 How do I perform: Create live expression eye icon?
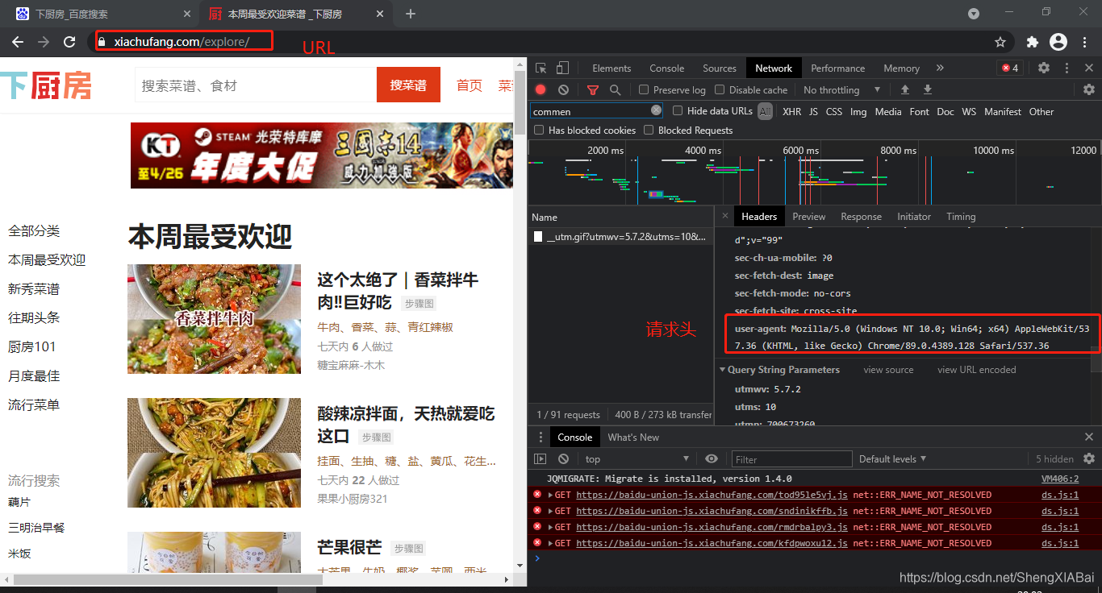click(712, 458)
